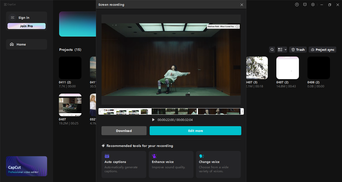Open the feedback message icon

(305, 5)
